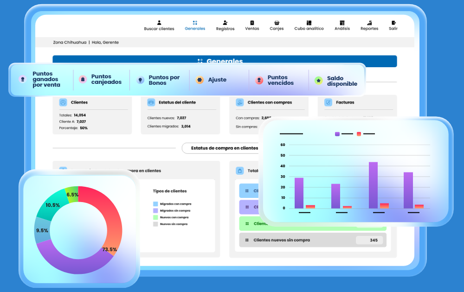Select the Puntos ganados por venta label

(46, 79)
